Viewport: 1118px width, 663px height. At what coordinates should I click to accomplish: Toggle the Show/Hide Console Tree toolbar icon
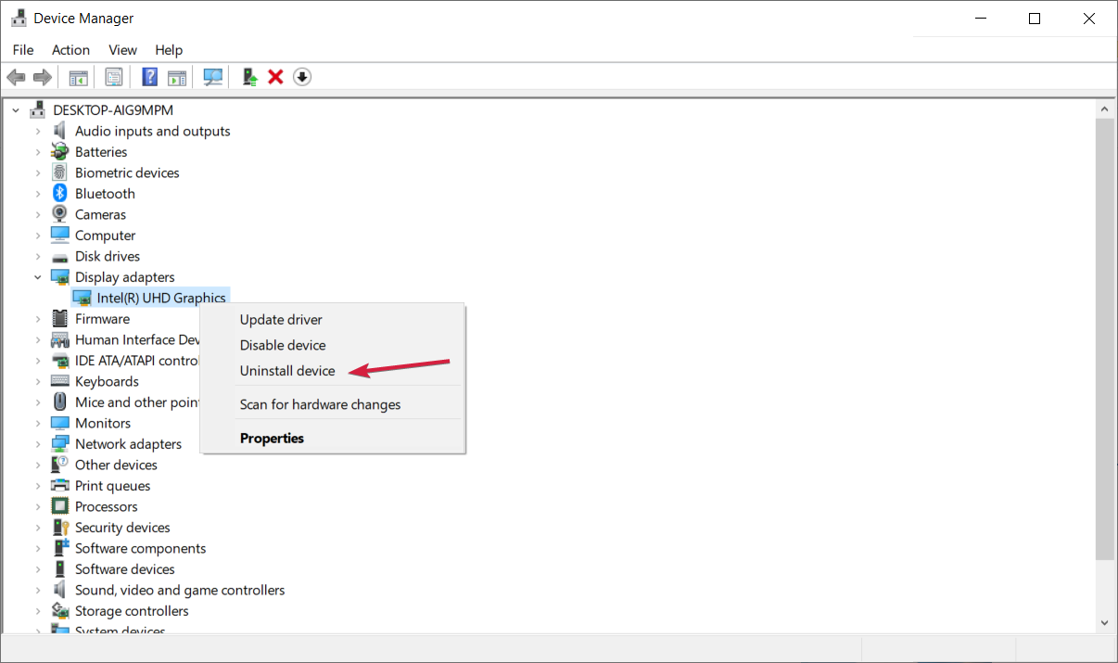79,77
